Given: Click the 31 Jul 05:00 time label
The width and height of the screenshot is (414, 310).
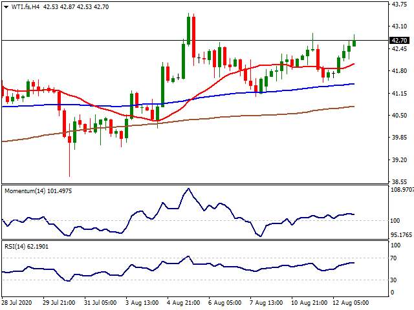Looking at the screenshot, I should click(x=100, y=303).
